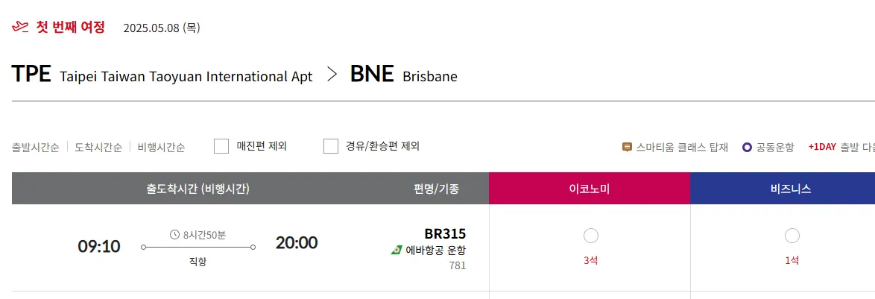Viewport: 875px width, 299px height.
Task: Click the 이코노미 column header
Action: pyautogui.click(x=589, y=189)
